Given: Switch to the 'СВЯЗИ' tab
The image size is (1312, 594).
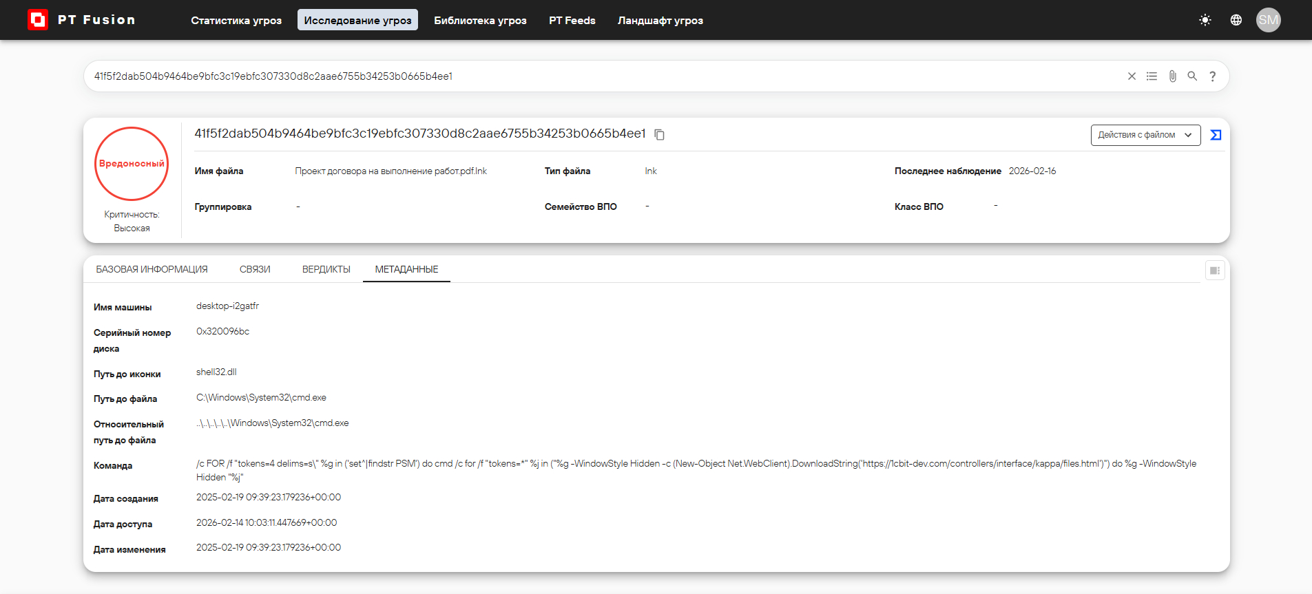Looking at the screenshot, I should [255, 269].
